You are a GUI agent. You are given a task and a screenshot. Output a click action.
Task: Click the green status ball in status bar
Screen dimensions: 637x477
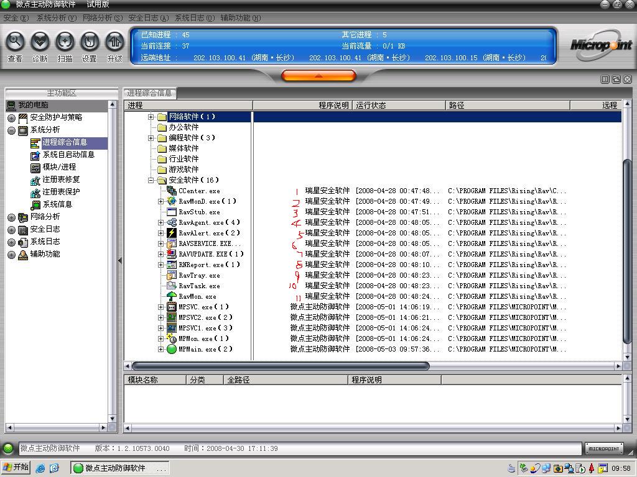pos(7,448)
